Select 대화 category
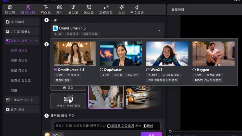The height and width of the screenshot is (136, 242). [x=14, y=90]
